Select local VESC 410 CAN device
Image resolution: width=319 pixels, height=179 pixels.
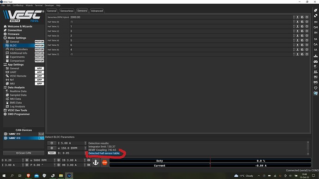pos(24,134)
